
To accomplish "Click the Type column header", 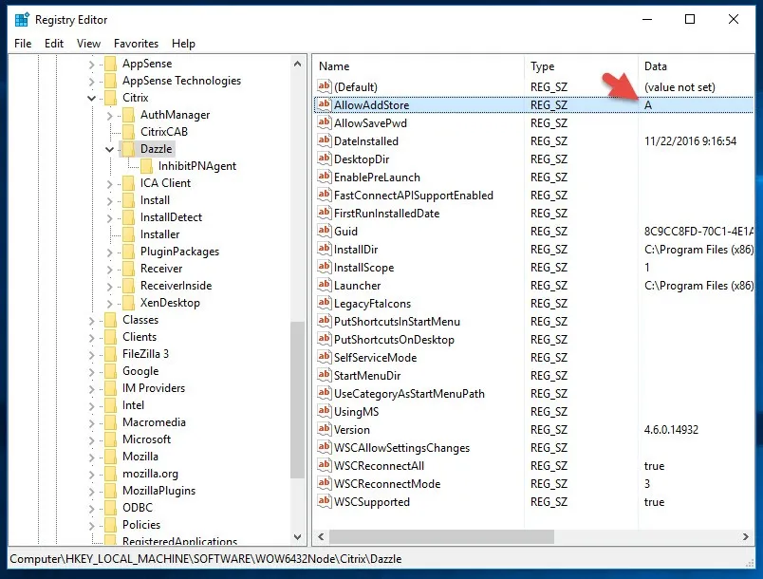I will click(x=579, y=66).
